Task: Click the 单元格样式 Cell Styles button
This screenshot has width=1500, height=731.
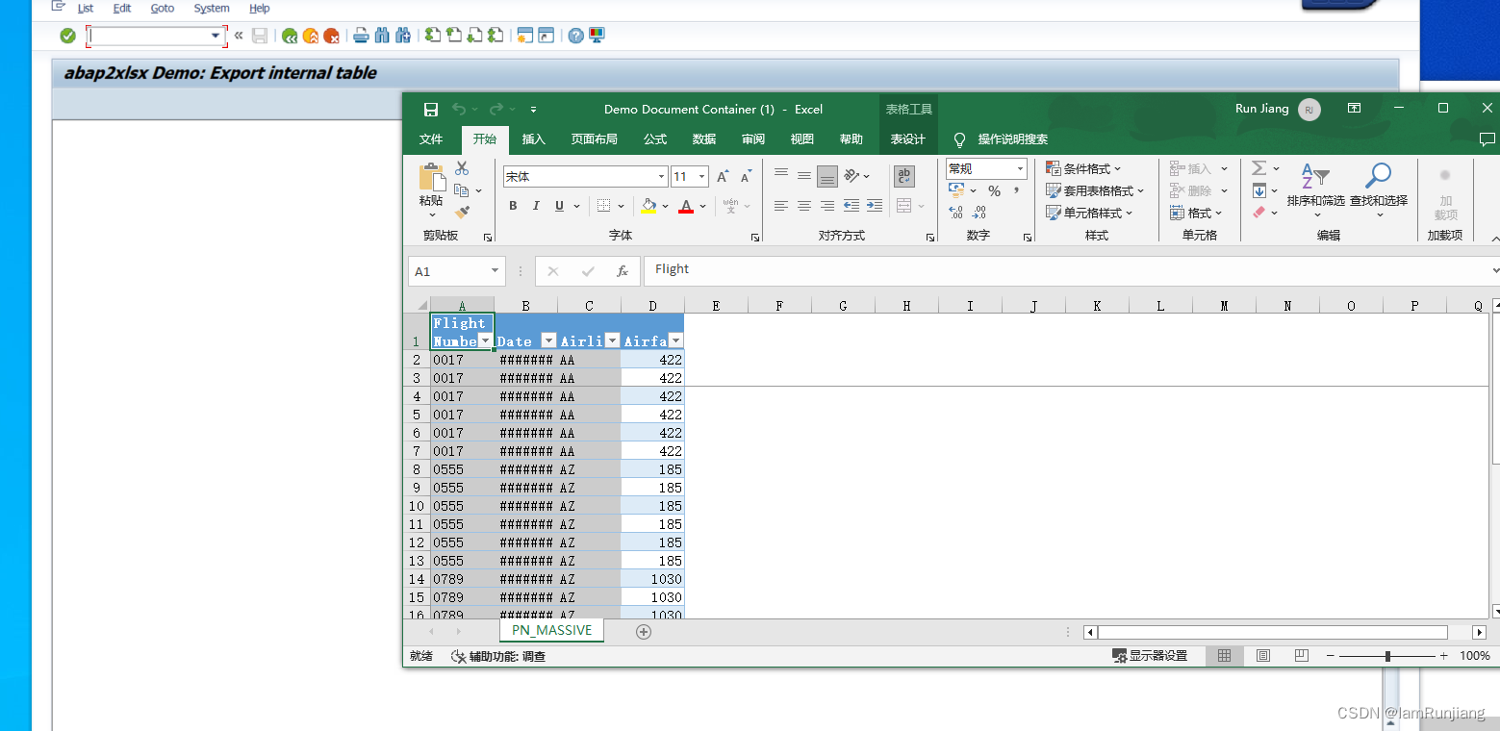Action: click(x=1089, y=213)
